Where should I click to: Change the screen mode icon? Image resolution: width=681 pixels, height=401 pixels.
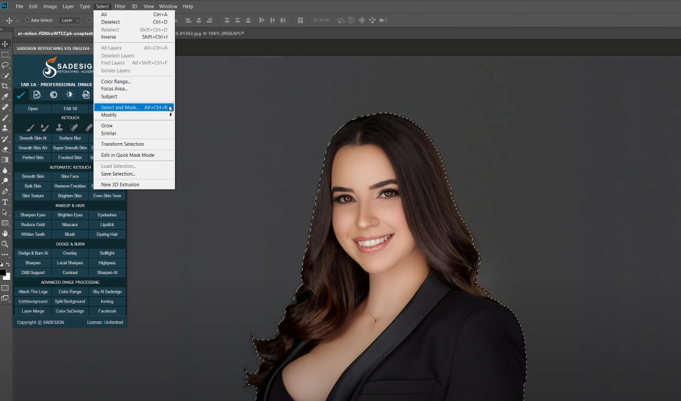[5, 298]
